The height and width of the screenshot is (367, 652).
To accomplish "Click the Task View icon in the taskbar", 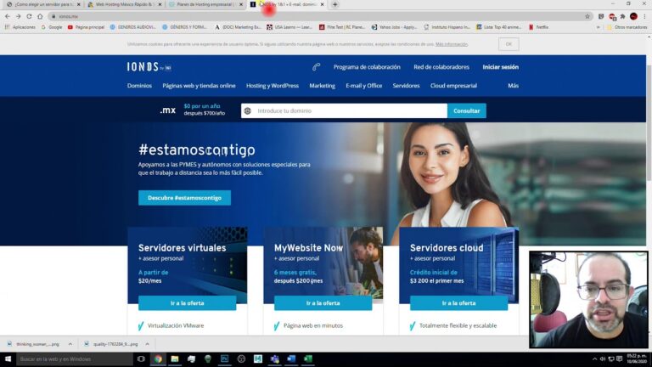I will pyautogui.click(x=142, y=359).
